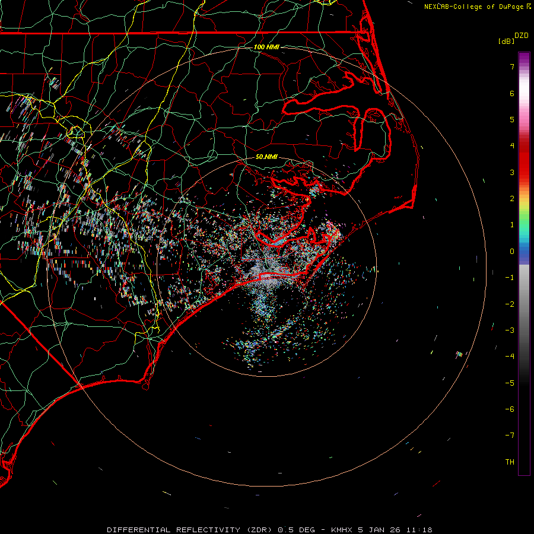The width and height of the screenshot is (534, 534).
Task: Select the 100 NMI range ring label
Action: point(266,47)
